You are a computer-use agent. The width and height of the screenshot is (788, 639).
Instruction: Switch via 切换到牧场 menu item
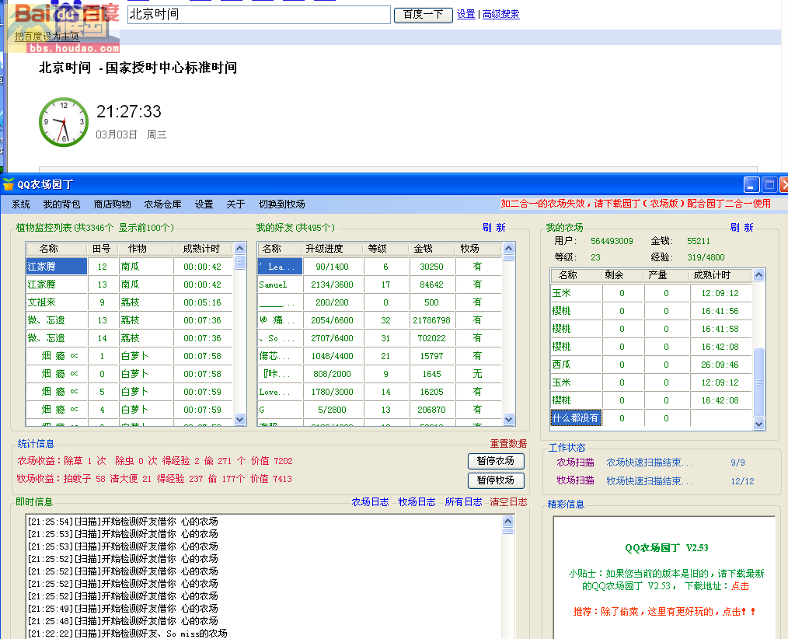tap(282, 204)
